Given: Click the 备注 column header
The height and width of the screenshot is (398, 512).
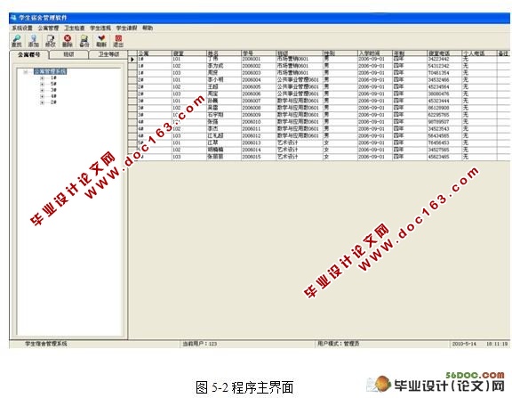Looking at the screenshot, I should point(503,53).
